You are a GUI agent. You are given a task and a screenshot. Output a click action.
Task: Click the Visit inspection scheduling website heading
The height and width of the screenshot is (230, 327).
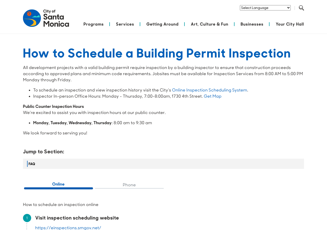[x=77, y=218]
